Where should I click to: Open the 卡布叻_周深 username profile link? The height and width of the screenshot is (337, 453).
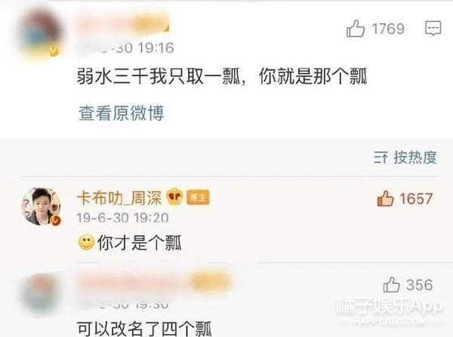119,198
